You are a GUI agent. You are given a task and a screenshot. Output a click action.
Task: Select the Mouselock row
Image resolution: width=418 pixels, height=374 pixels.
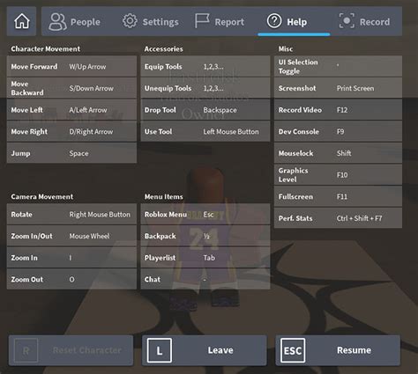coord(338,153)
